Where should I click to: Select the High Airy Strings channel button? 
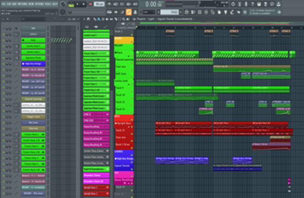(x=33, y=64)
